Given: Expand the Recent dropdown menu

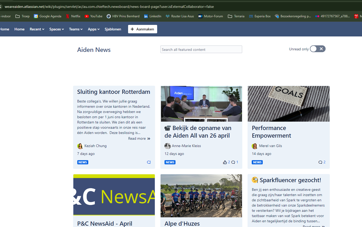Looking at the screenshot, I should pyautogui.click(x=37, y=29).
